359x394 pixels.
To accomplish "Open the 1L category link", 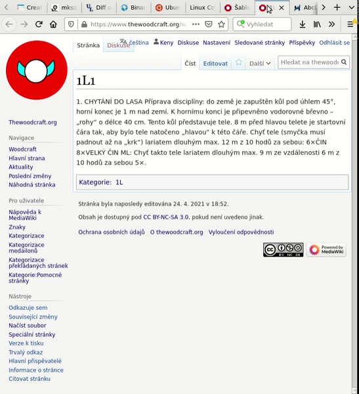I will 119,183.
